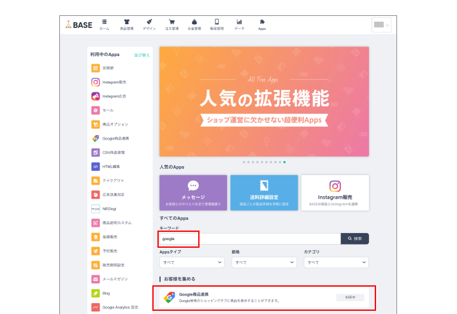Click the 人気の拡張機能 banner
The height and width of the screenshot is (314, 457).
[264, 102]
